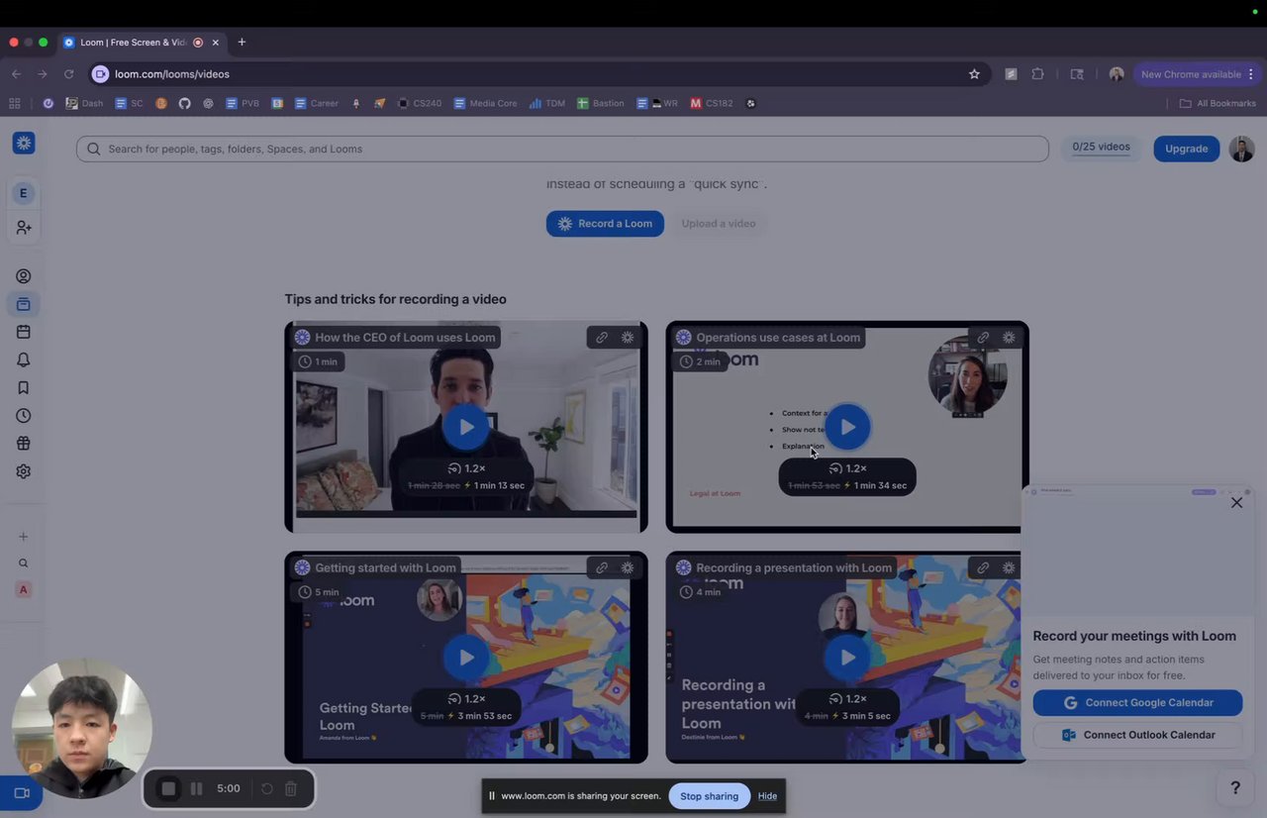The image size is (1267, 818).
Task: Open Notifications bell icon in sidebar
Action: pos(24,359)
